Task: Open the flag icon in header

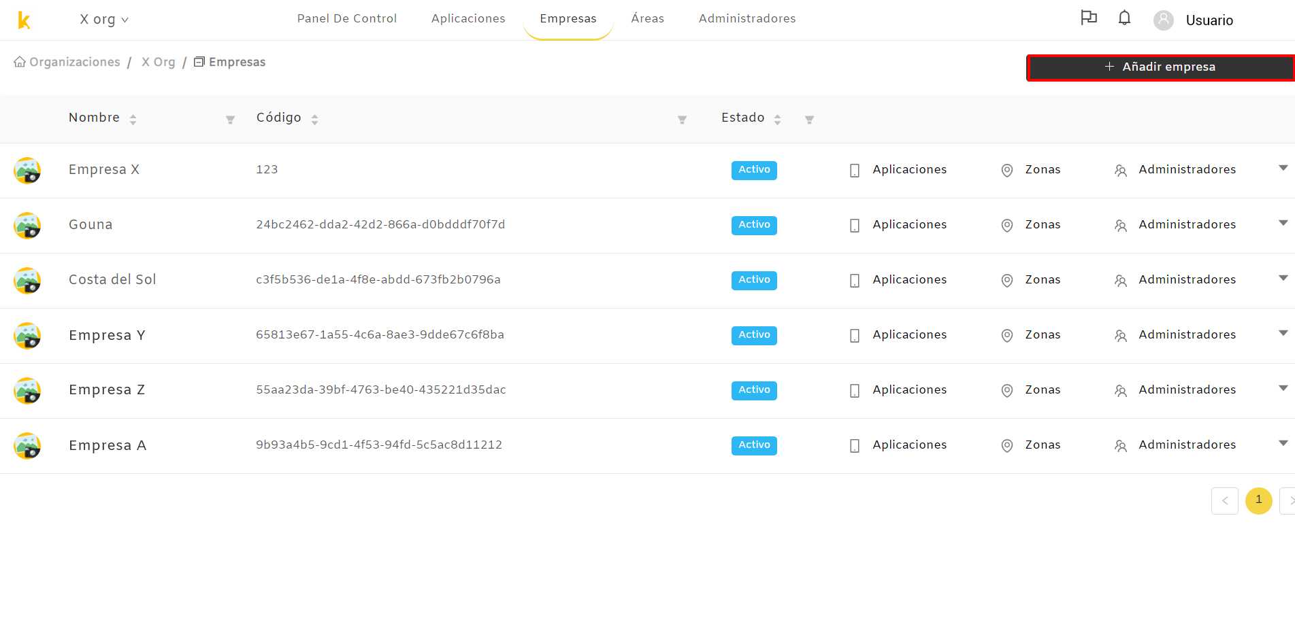Action: click(x=1089, y=18)
